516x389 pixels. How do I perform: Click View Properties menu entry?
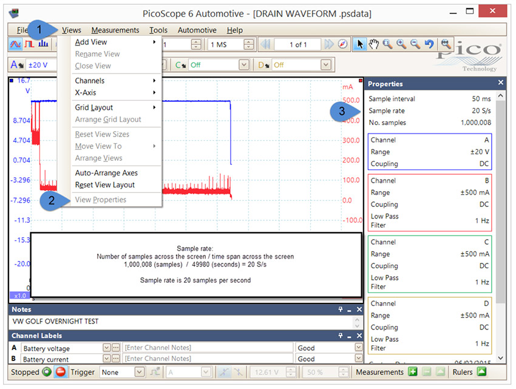(x=115, y=200)
